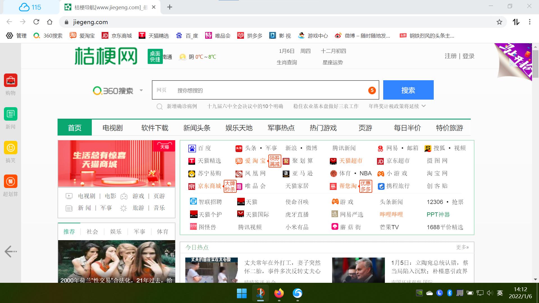539x303 pixels.
Task: Expand the hot search suggestions chevron
Action: click(424, 106)
